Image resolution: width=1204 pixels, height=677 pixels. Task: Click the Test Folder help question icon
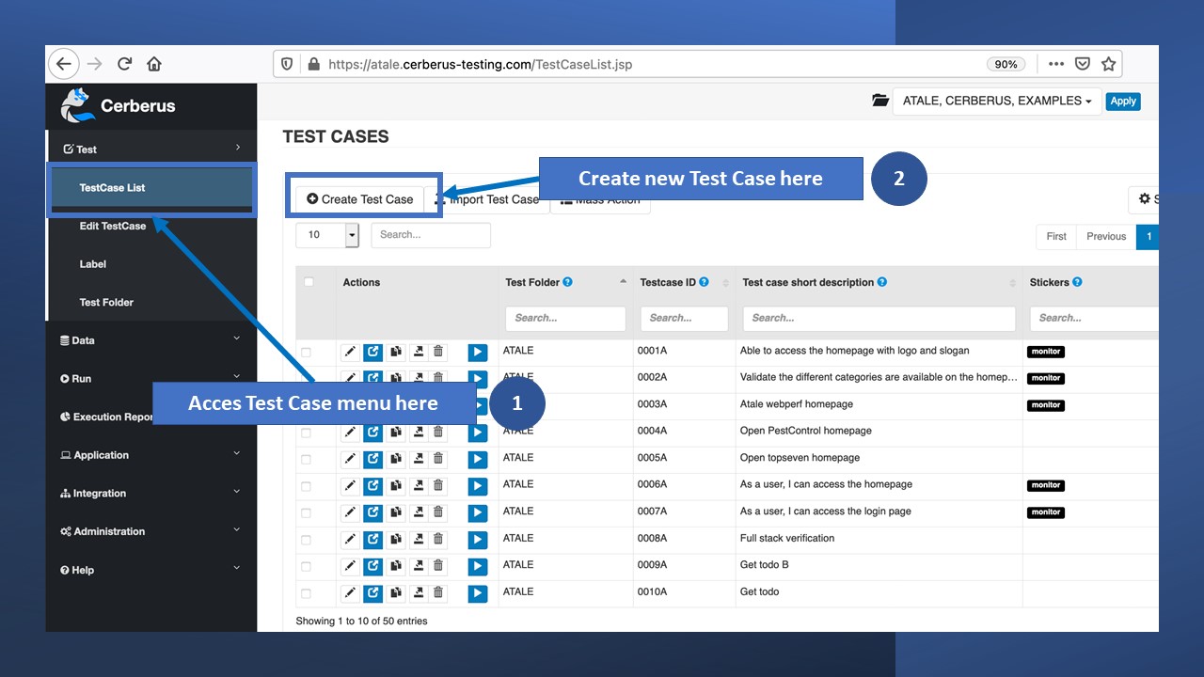(567, 282)
